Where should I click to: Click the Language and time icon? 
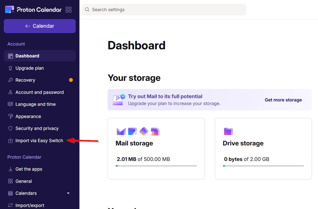(x=10, y=104)
